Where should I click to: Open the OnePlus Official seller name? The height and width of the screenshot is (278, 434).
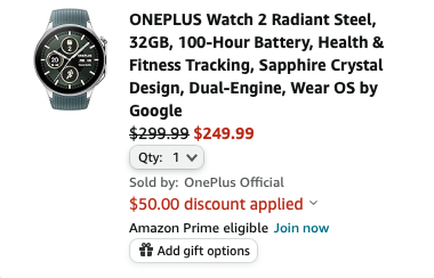[234, 182]
